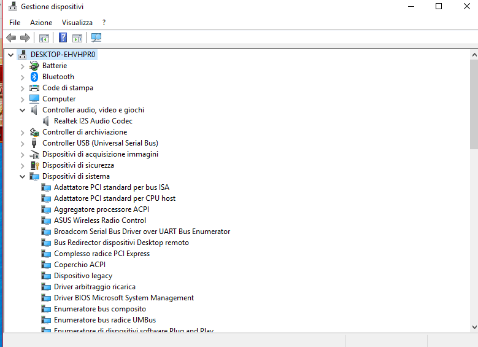Image resolution: width=478 pixels, height=347 pixels.
Task: Collapse Controller audio, video e giochi
Action: [x=22, y=110]
